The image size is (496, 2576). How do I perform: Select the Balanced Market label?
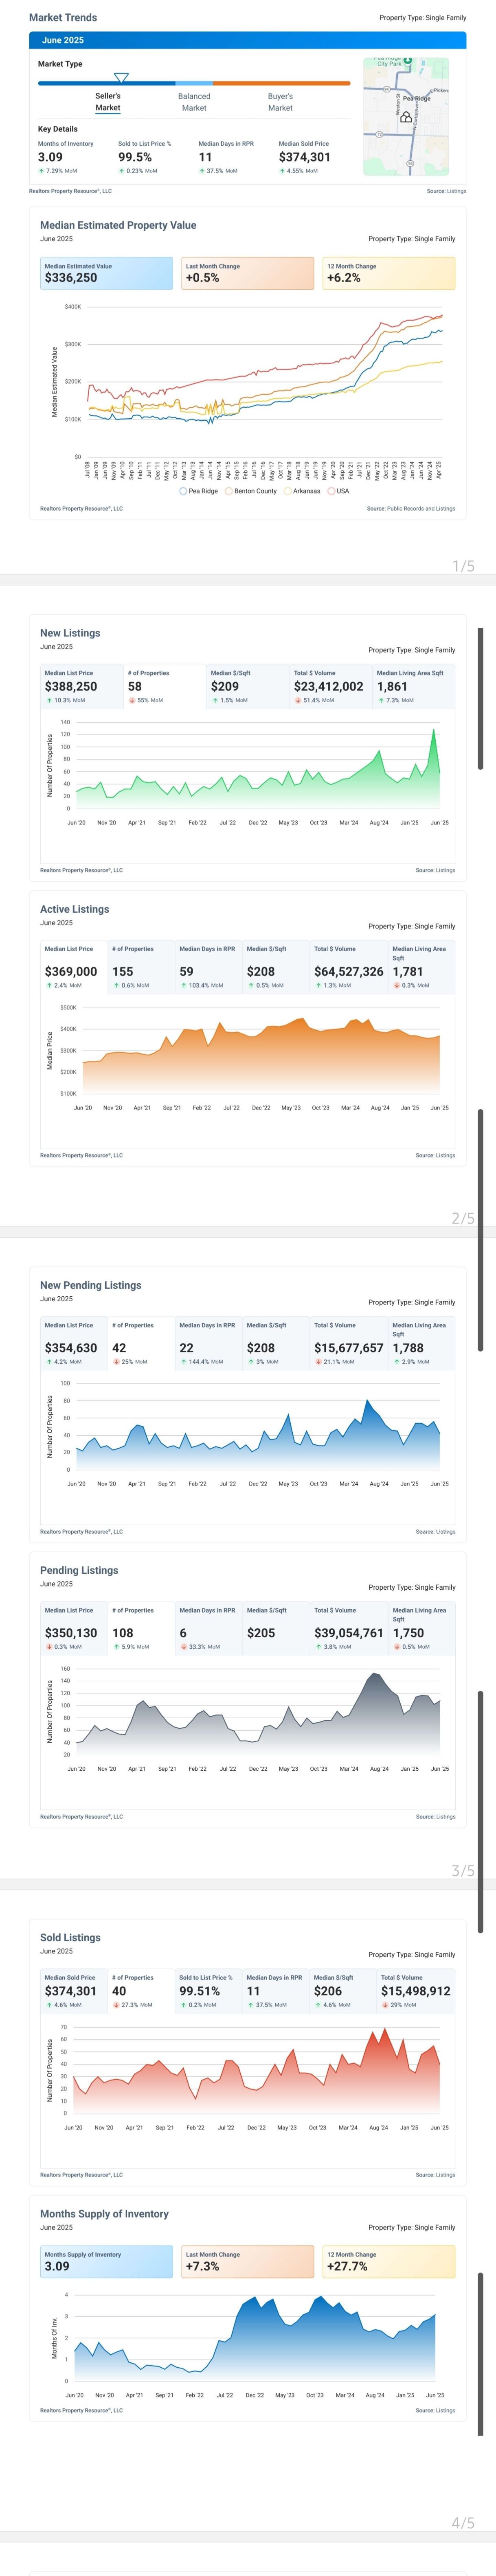pyautogui.click(x=194, y=102)
